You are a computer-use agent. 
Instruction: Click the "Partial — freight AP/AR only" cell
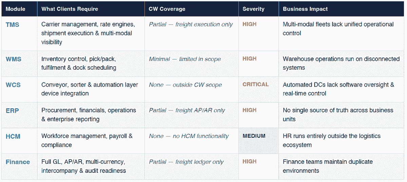point(187,110)
